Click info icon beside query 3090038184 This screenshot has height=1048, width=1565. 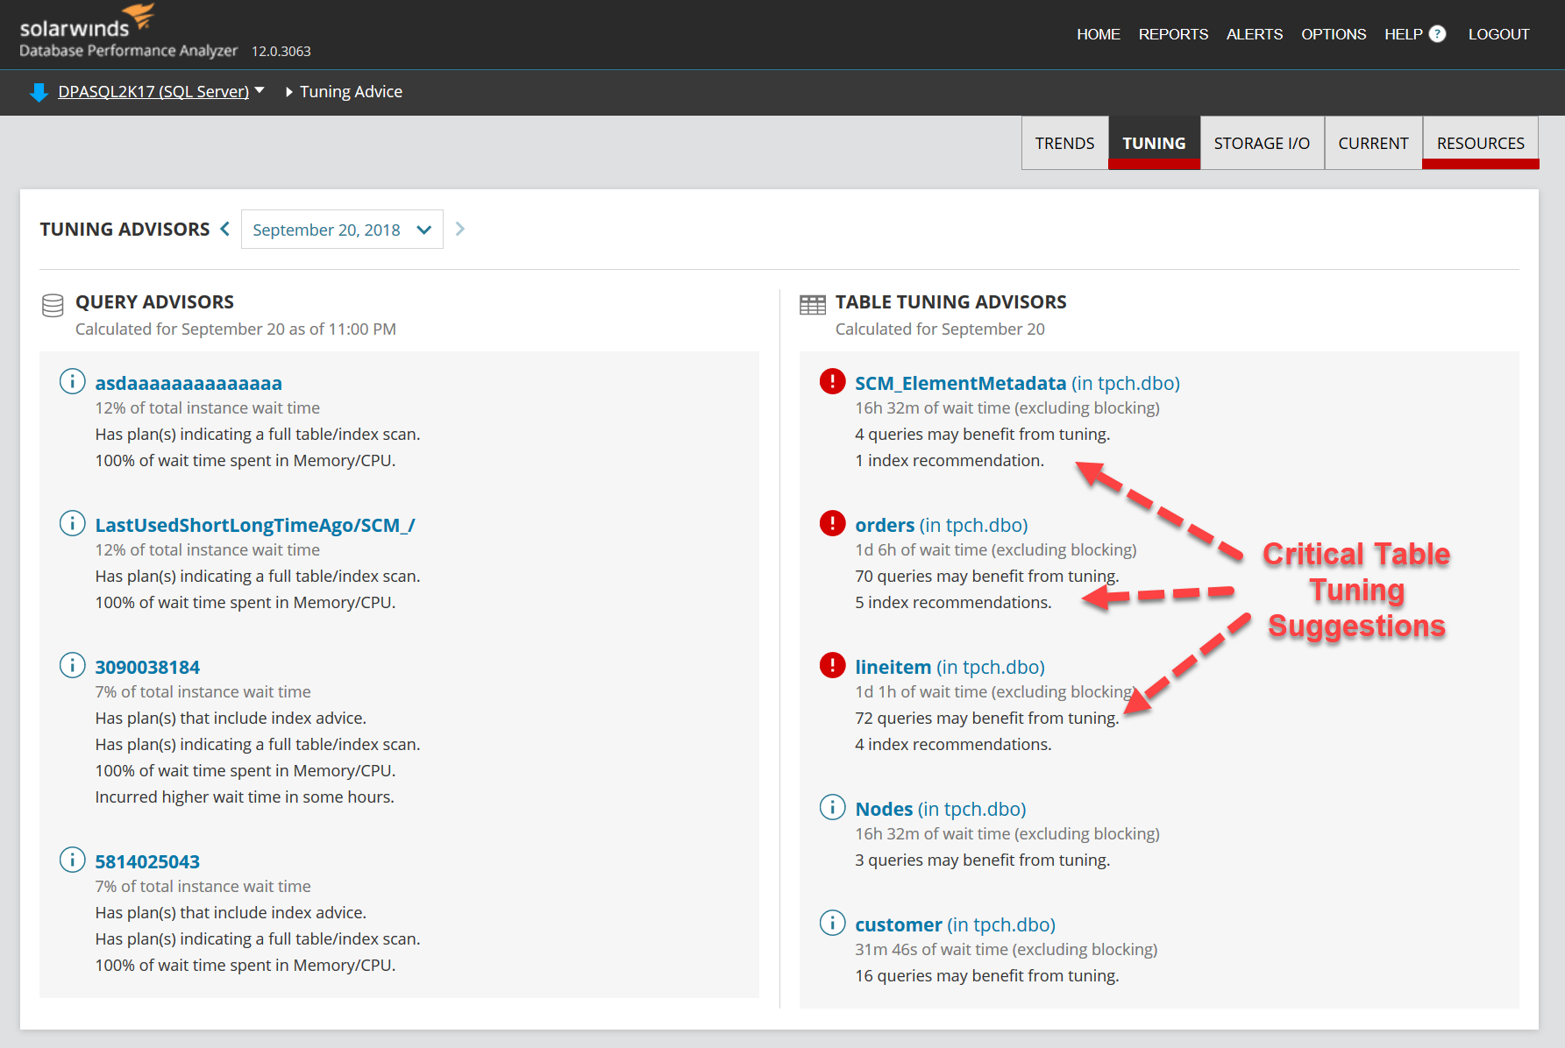point(72,665)
